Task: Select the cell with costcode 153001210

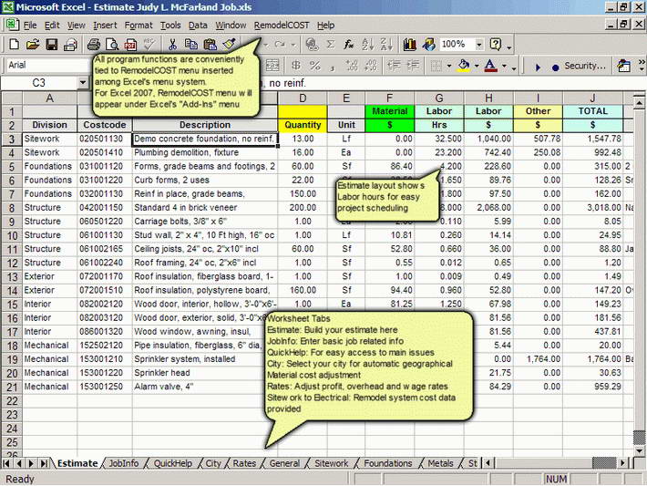Action: [x=104, y=359]
